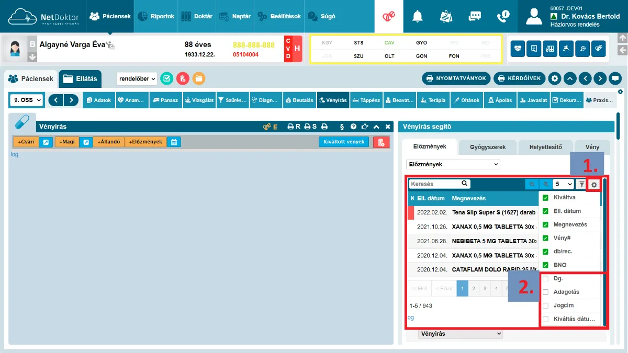Open the lower Vényírás dropdown
The width and height of the screenshot is (628, 353).
point(461,334)
